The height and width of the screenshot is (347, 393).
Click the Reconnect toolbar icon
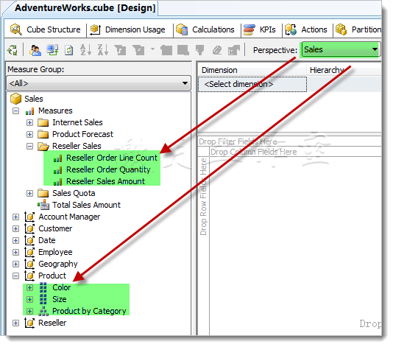(x=13, y=50)
